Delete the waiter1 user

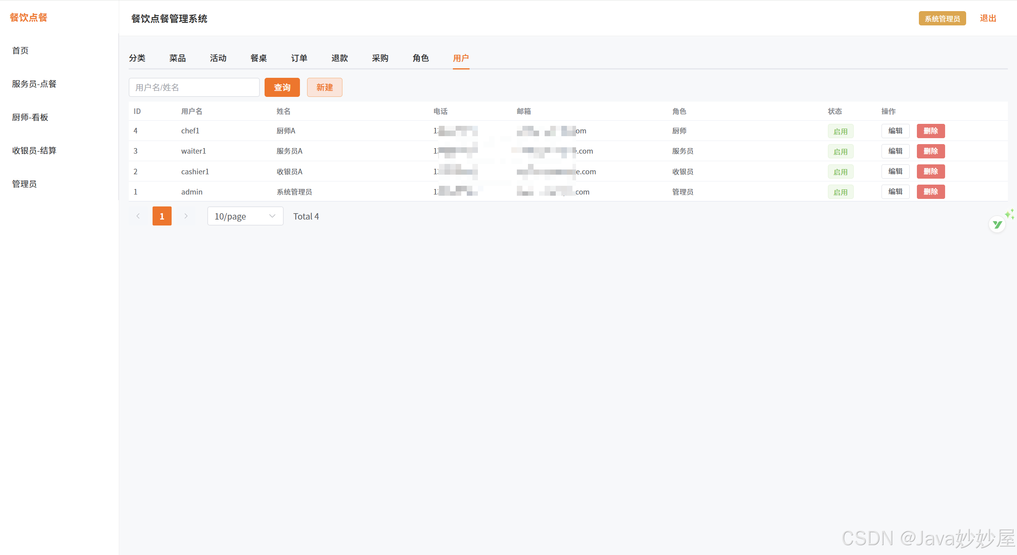930,151
